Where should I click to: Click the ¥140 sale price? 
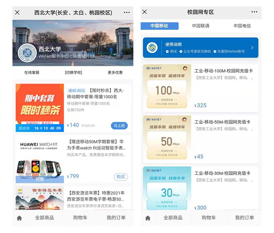pos(73,125)
